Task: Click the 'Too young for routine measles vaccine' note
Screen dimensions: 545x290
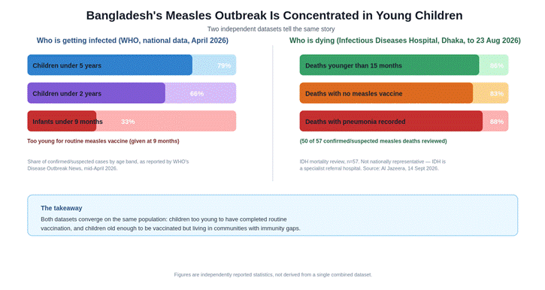Action: [103, 141]
